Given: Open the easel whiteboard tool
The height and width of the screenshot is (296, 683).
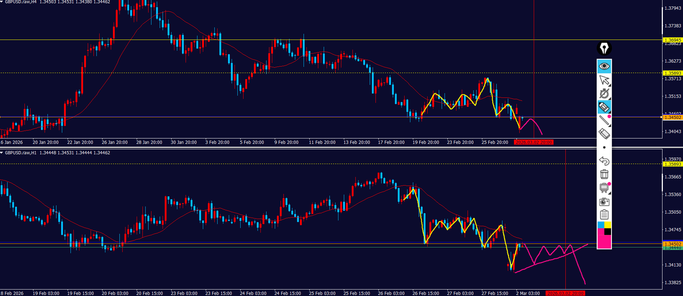Looking at the screenshot, I should tap(604, 188).
